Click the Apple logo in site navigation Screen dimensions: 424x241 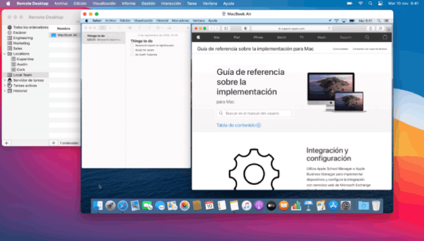(198, 37)
